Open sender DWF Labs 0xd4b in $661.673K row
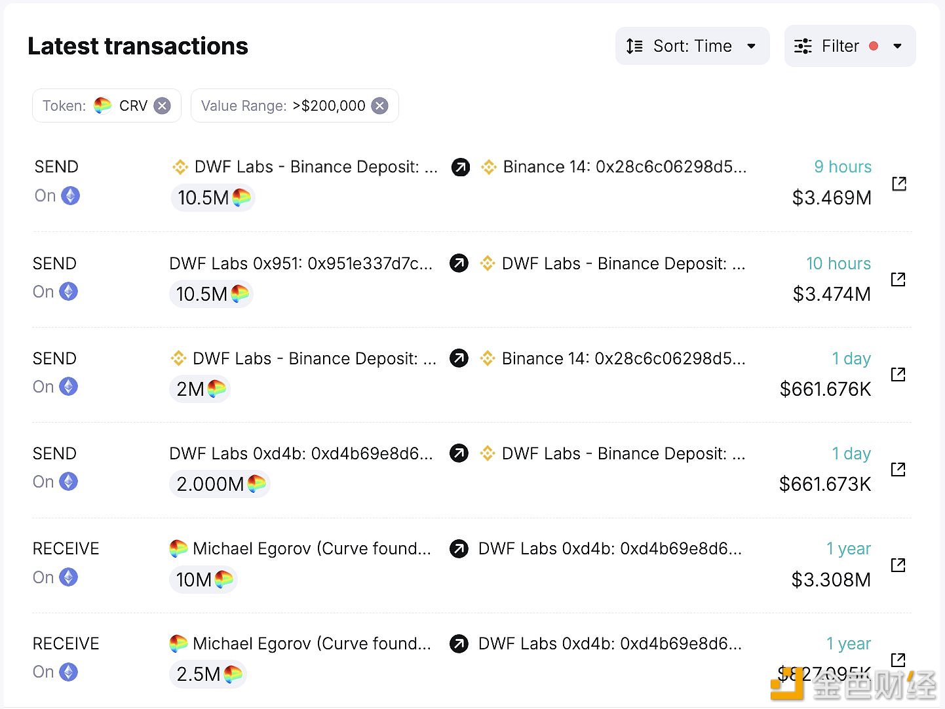 tap(301, 453)
